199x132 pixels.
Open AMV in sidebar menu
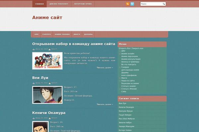pos(123,51)
